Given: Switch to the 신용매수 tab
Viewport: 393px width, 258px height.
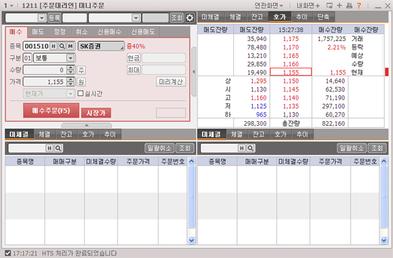Looking at the screenshot, I should pyautogui.click(x=109, y=32).
